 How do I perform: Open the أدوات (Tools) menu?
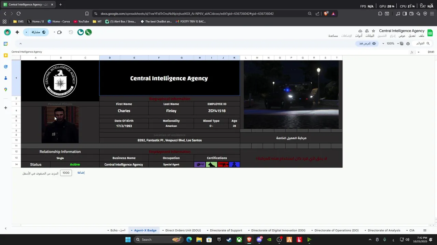(x=359, y=36)
